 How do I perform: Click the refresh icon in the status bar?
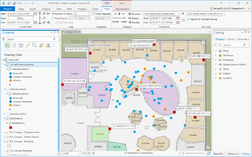coord(209,153)
